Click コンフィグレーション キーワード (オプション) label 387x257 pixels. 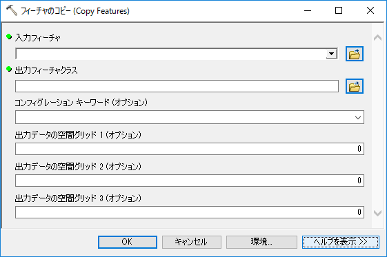coord(81,102)
